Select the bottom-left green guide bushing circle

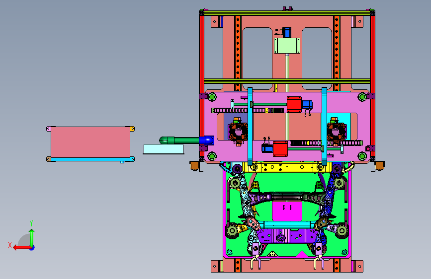pos(212,156)
